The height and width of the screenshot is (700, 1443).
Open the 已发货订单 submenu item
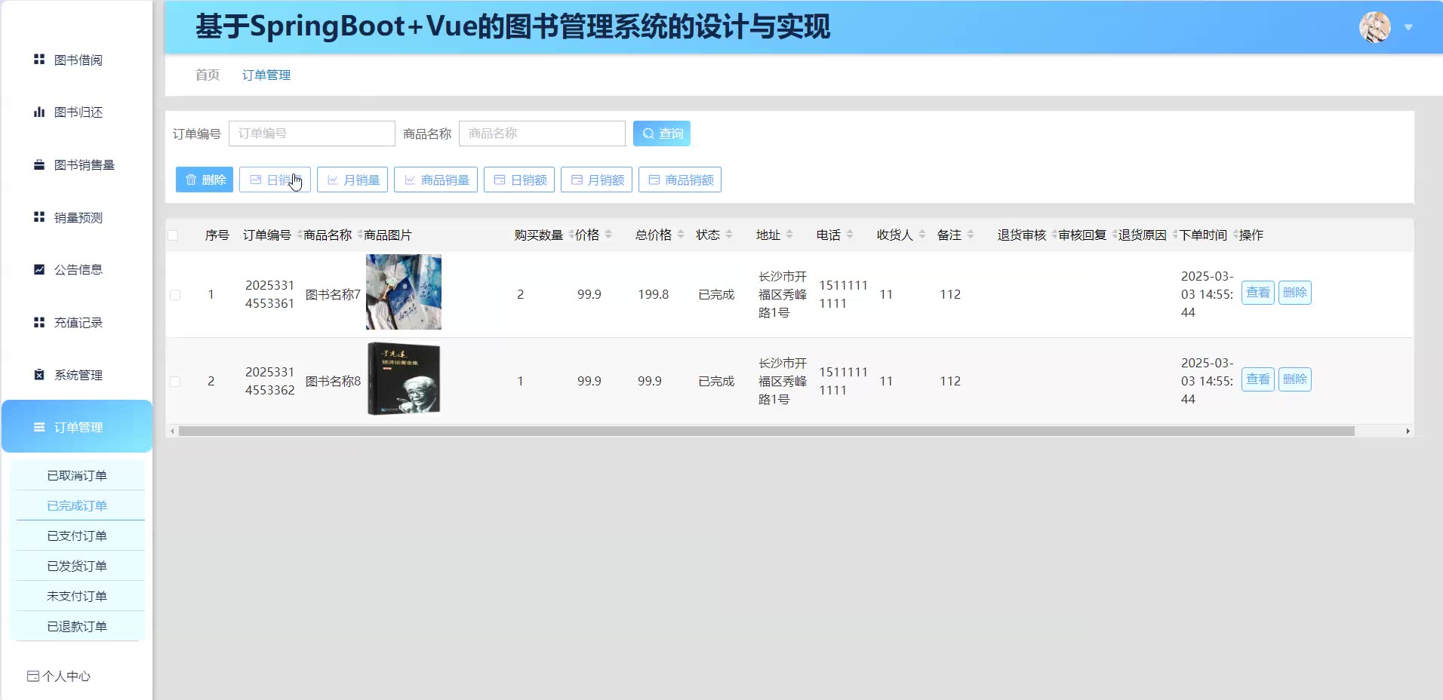tap(77, 566)
